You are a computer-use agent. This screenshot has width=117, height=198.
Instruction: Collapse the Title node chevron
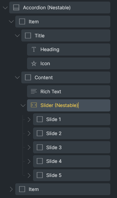coord(17,36)
